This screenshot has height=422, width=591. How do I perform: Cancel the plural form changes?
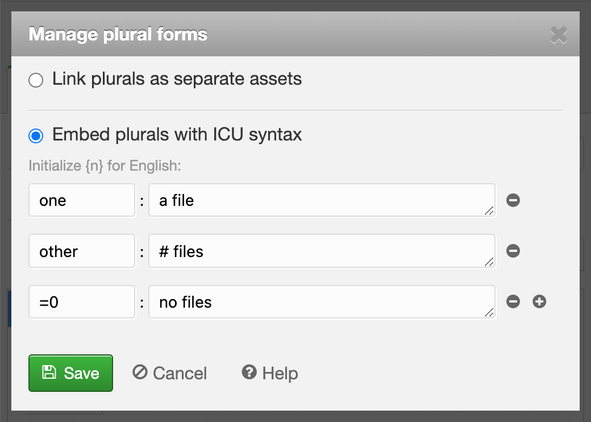(x=170, y=373)
